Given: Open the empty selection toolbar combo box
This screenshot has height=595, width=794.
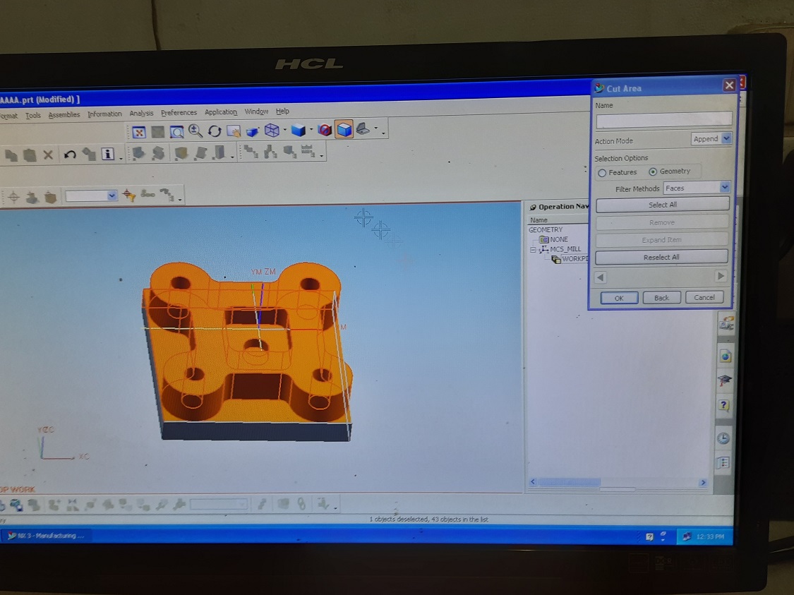Looking at the screenshot, I should [91, 196].
